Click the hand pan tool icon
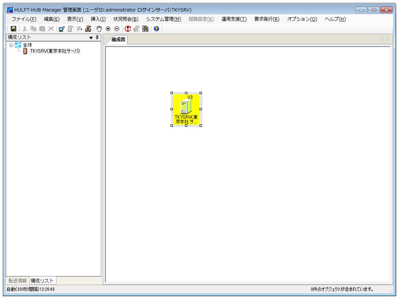Screen dimensions: 399x299 tap(100, 29)
